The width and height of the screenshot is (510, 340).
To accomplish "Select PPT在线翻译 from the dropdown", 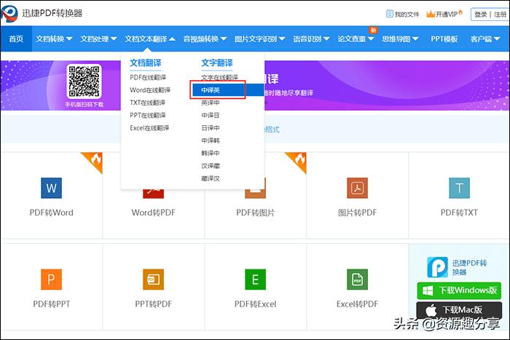I will (148, 115).
